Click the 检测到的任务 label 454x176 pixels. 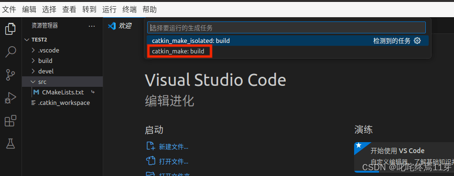[x=392, y=41]
